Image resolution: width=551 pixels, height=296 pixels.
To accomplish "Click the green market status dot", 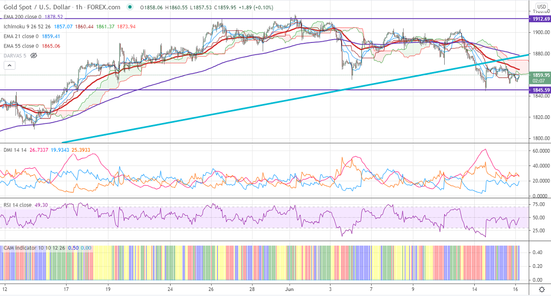I will (130, 7).
